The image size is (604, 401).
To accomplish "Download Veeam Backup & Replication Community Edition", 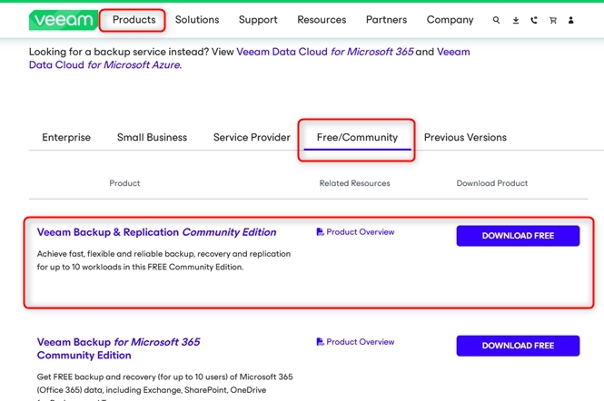I will (x=518, y=236).
